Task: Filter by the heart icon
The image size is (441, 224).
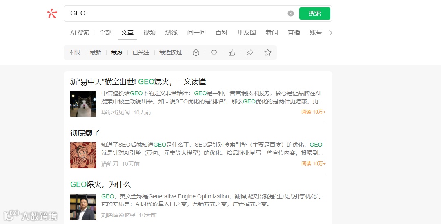Action: [214, 53]
